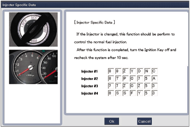Select Injector #2 last field containing A
The width and height of the screenshot is (190, 127).
(155, 78)
